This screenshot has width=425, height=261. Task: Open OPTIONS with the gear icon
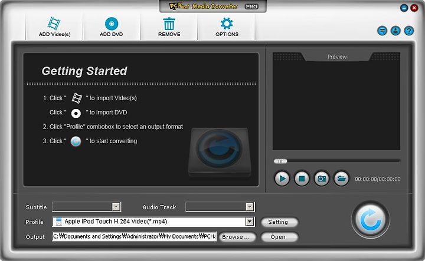coord(227,24)
